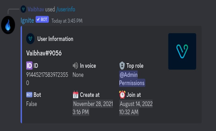Click the small Vaibhav avatar in reply line

tap(23, 9)
